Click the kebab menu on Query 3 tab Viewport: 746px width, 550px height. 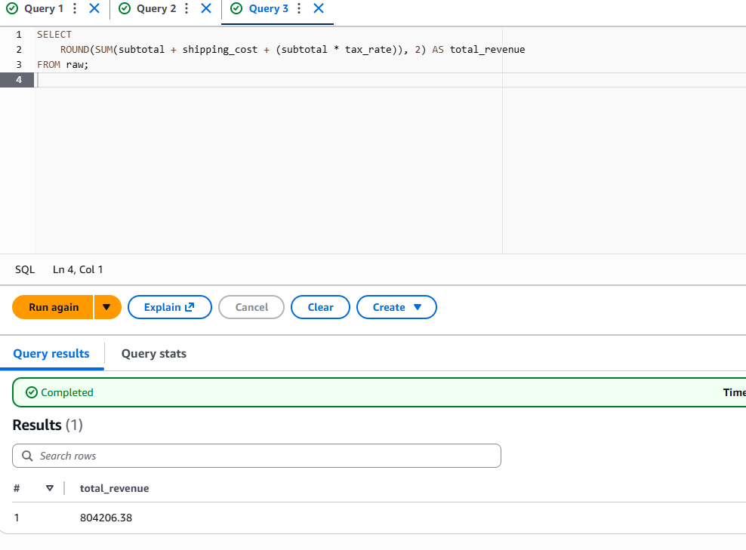pos(299,9)
